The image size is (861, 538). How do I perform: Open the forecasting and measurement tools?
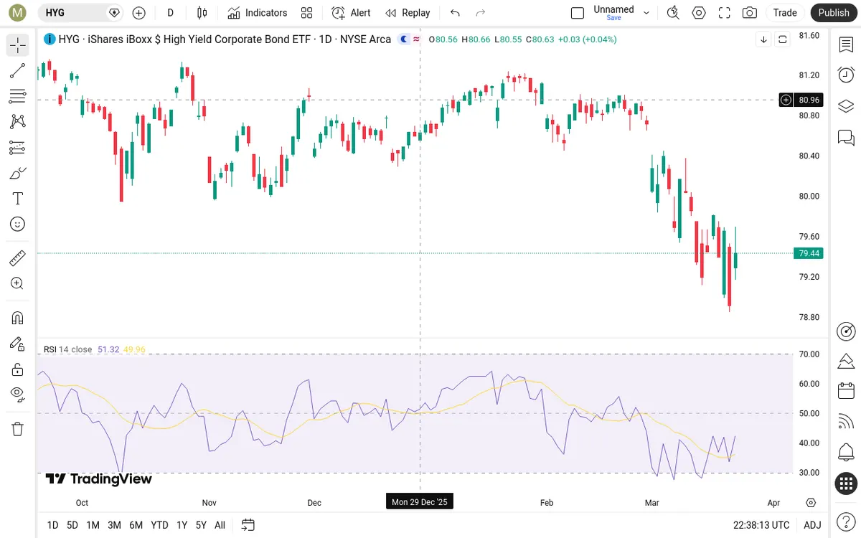(18, 148)
